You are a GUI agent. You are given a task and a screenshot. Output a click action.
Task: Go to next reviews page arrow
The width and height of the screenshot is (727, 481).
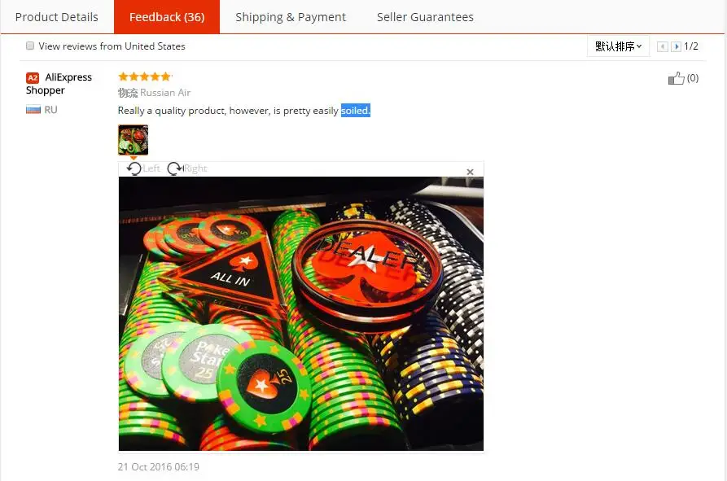point(676,46)
